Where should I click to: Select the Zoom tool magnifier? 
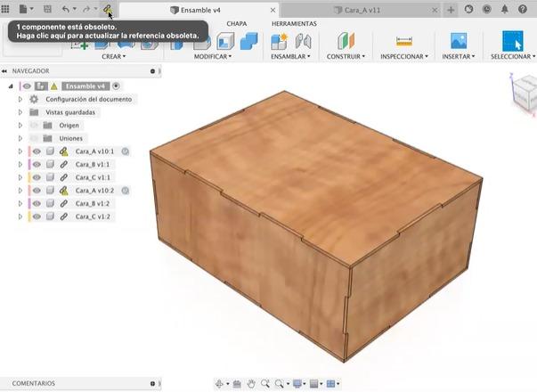pos(265,384)
